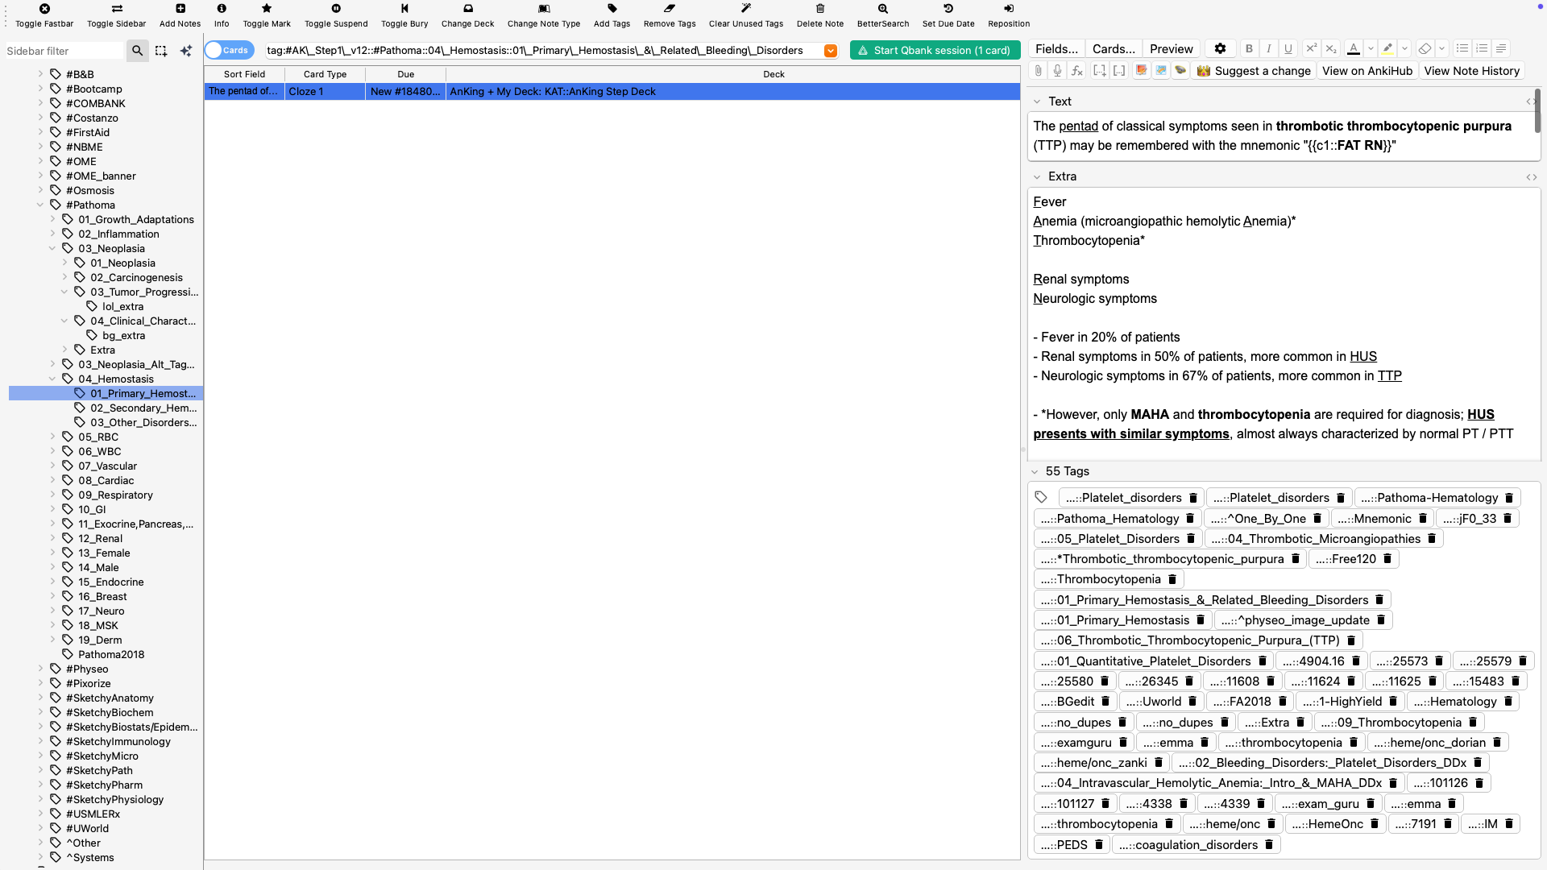Click the record audio microphone icon

click(1057, 71)
